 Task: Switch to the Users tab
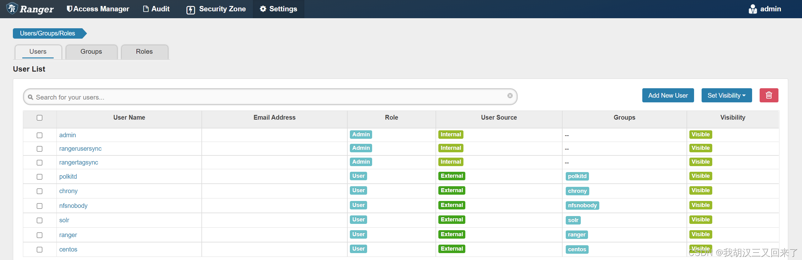point(38,51)
